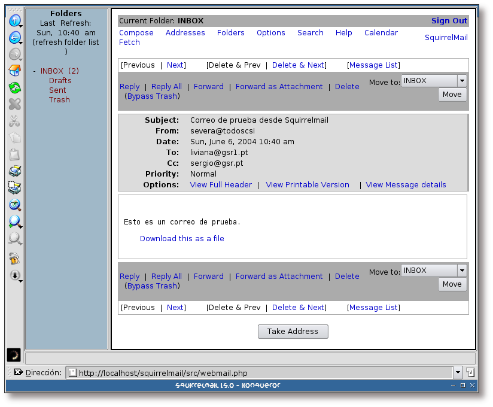Reload the page with green refresh icon
The height and width of the screenshot is (407, 493).
14,88
